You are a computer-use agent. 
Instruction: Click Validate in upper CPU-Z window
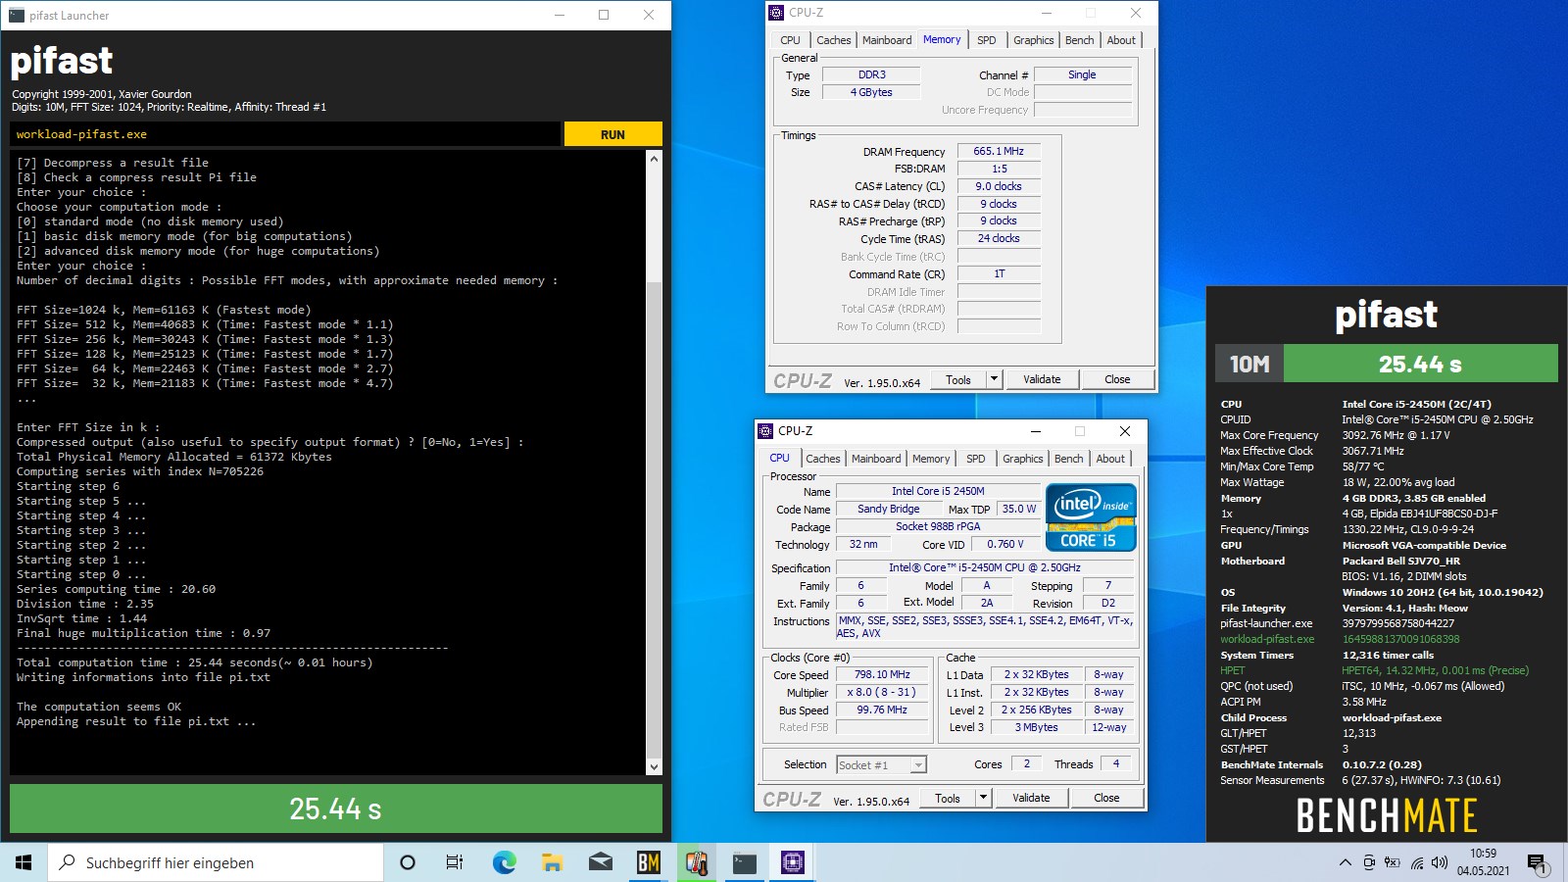point(1042,379)
